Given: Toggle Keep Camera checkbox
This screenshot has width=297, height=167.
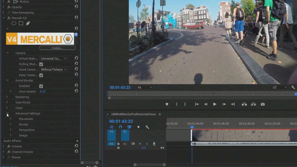Looking at the screenshot, I should pyautogui.click(x=41, y=75).
